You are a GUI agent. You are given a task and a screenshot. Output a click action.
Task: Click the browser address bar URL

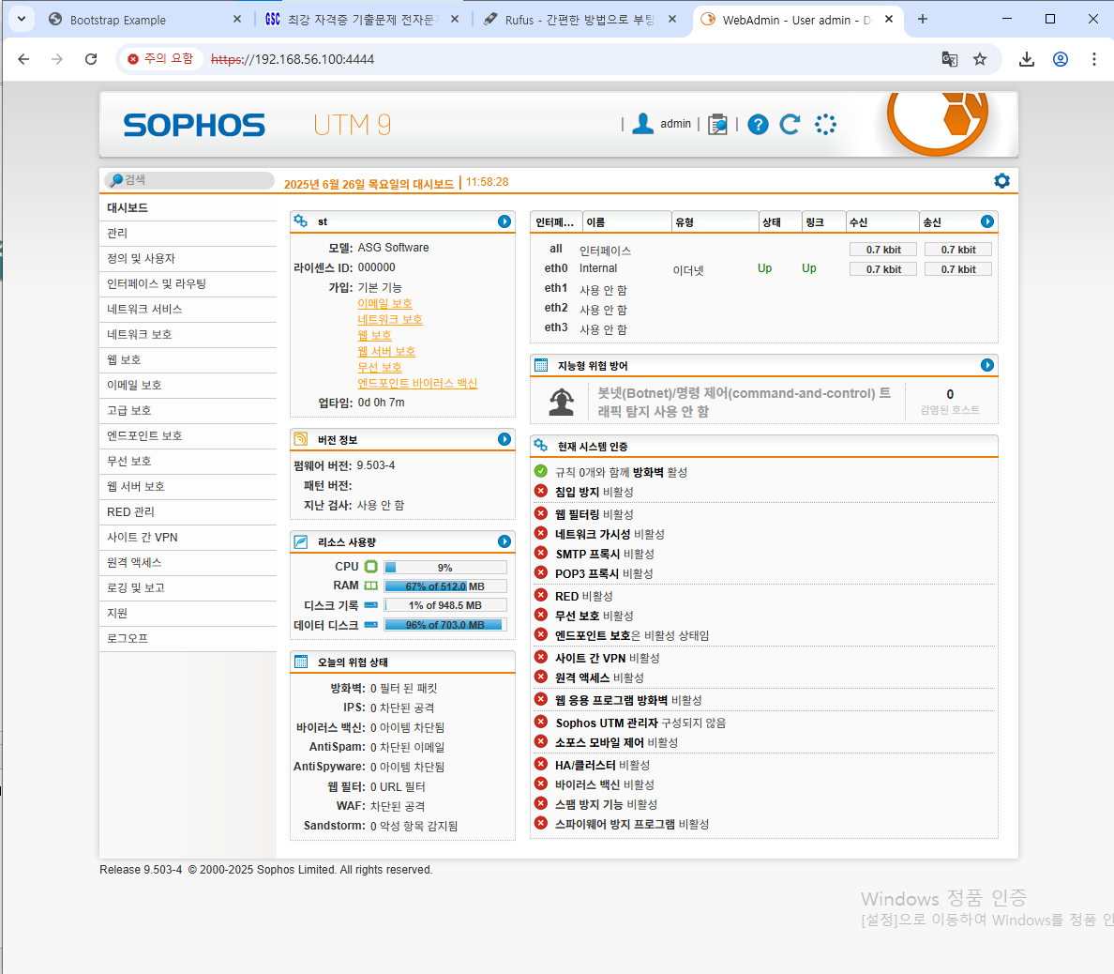293,59
